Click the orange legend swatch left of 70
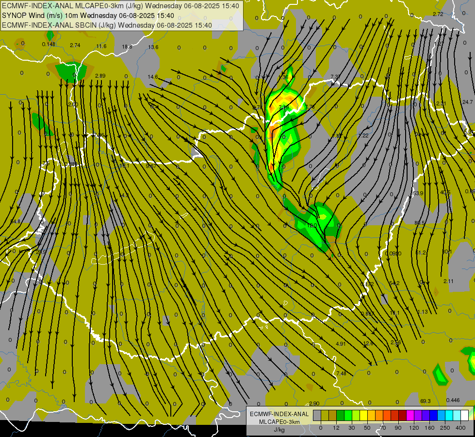 coord(379,416)
